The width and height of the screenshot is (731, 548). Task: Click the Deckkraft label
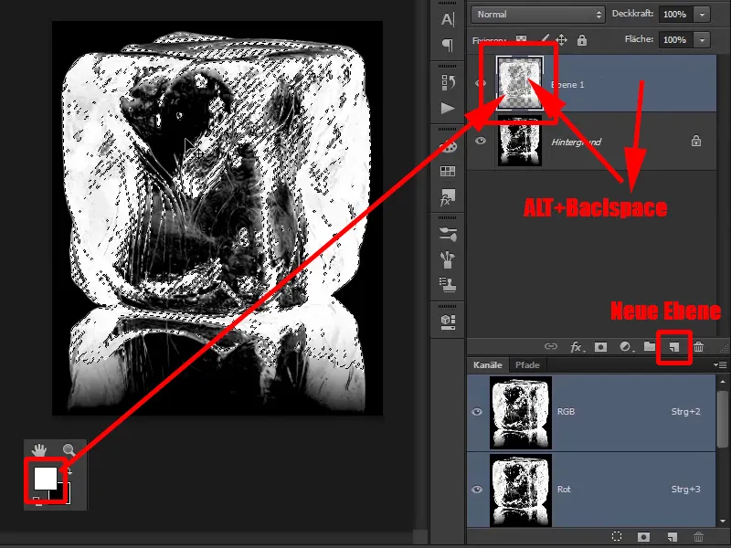pos(632,14)
